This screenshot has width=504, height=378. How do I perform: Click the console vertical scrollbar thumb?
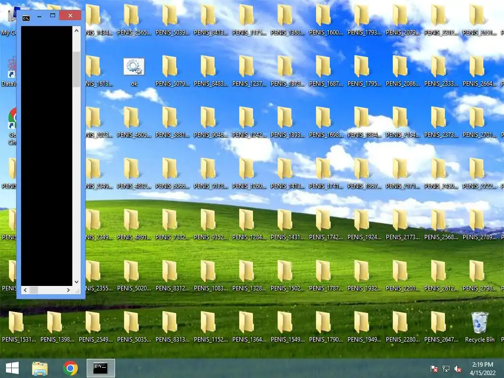coord(76,69)
